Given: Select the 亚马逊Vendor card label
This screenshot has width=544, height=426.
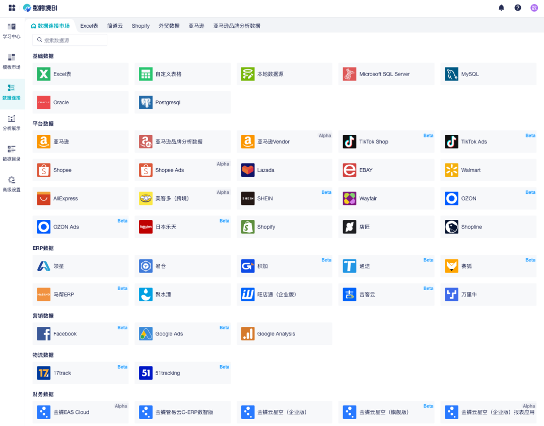Looking at the screenshot, I should [274, 141].
